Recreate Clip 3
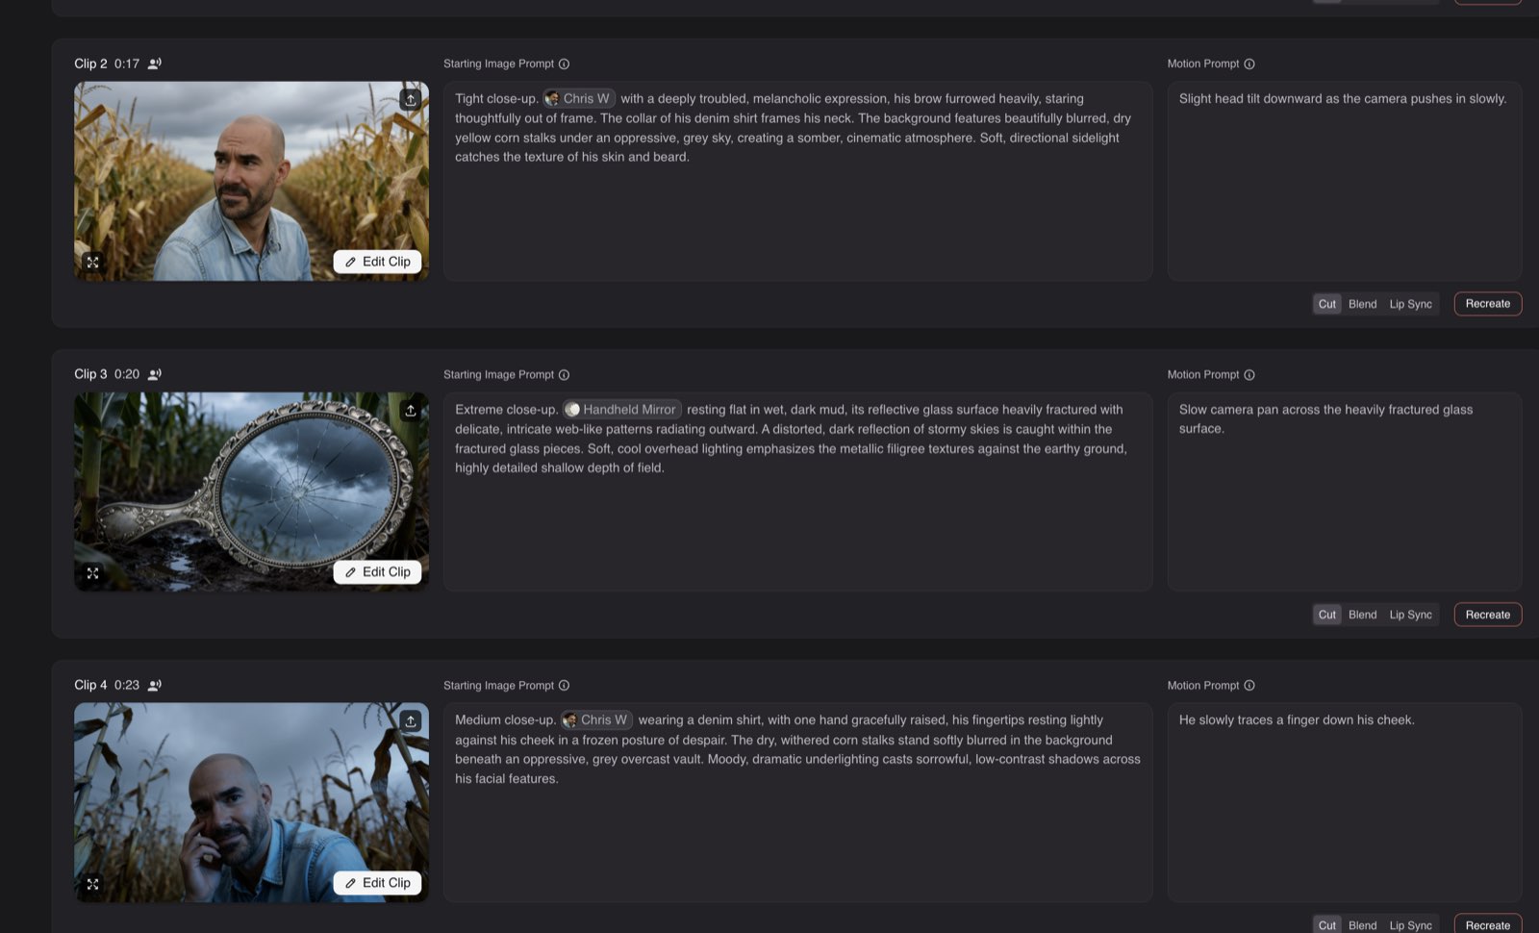The image size is (1539, 933). 1487,615
